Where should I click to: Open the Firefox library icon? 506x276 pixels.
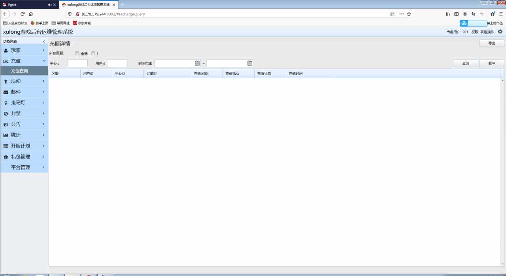[x=448, y=14]
